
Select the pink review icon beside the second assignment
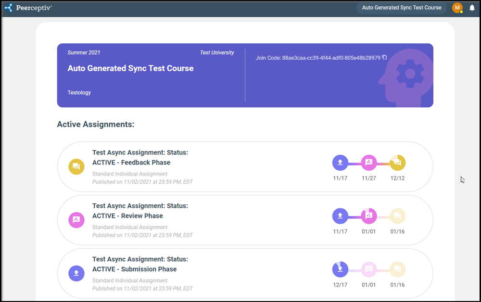pos(76,220)
